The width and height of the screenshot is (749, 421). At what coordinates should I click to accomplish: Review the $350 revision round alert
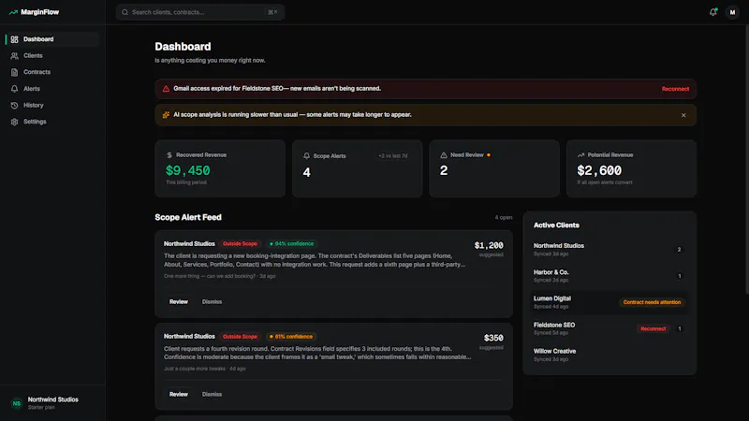click(178, 394)
